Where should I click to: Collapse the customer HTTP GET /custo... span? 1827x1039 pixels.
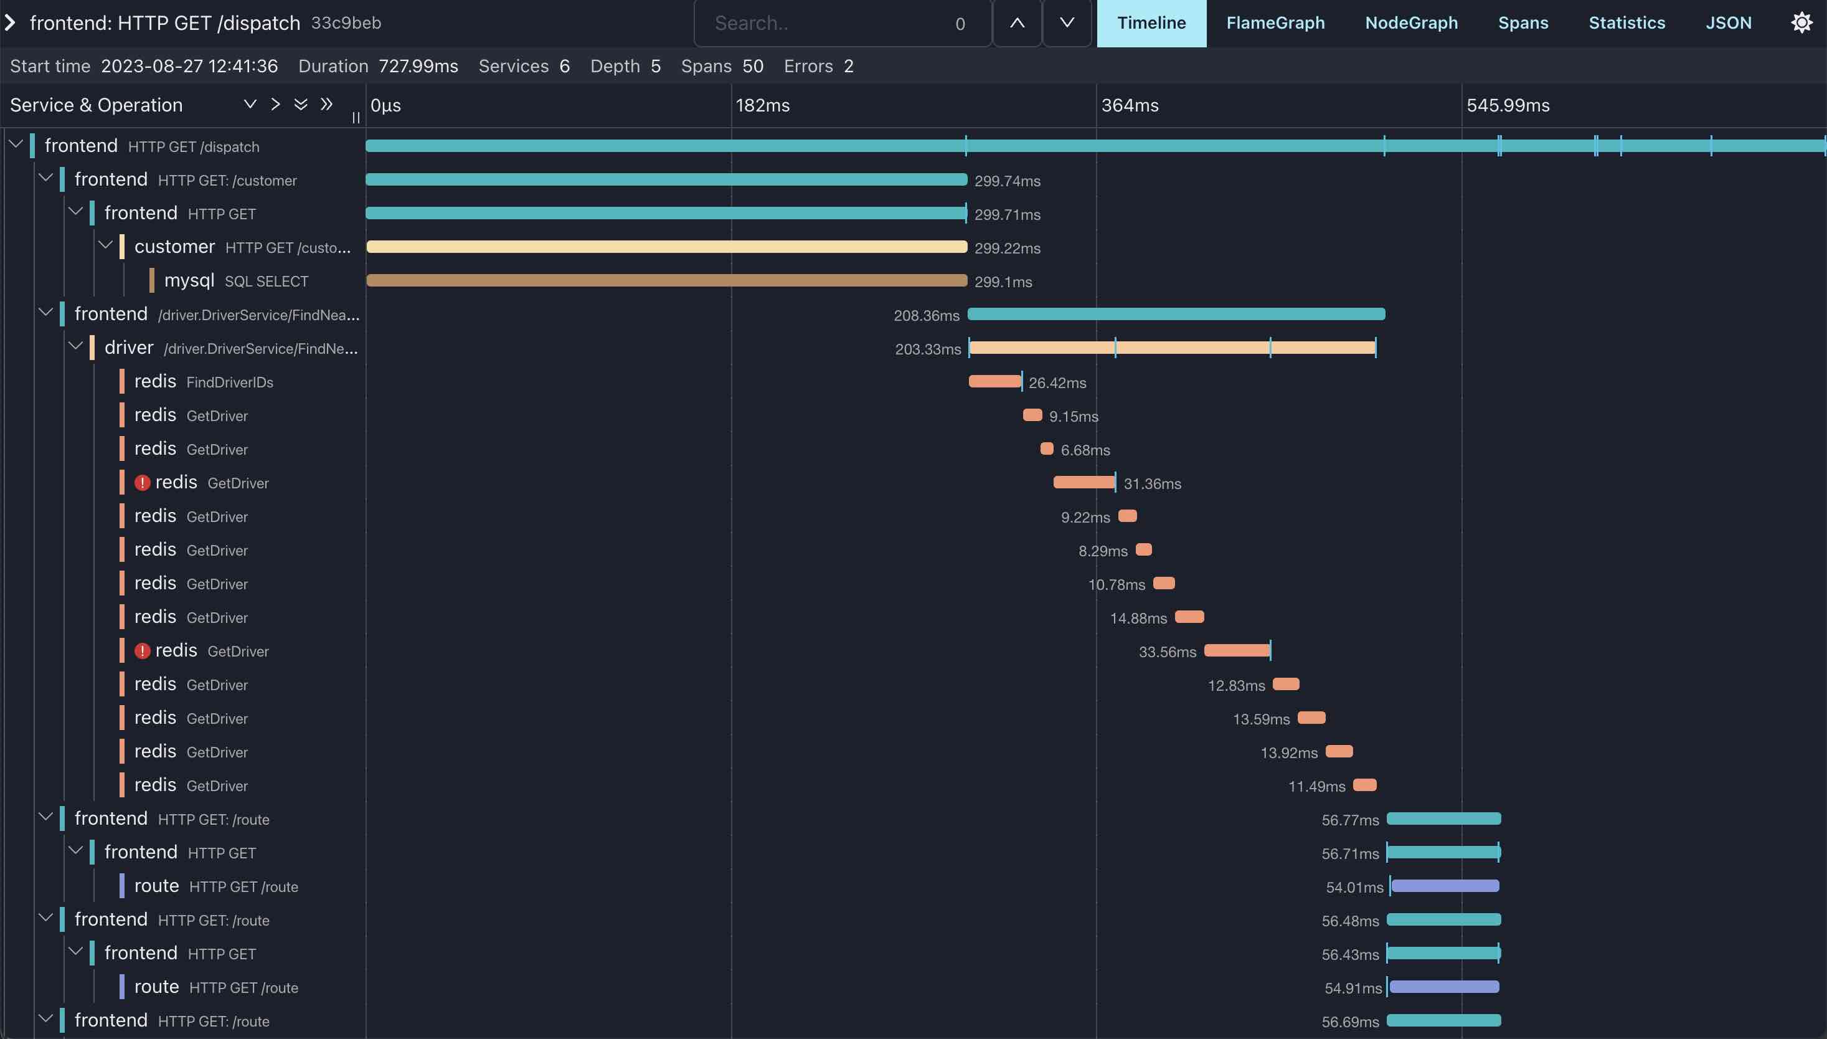click(x=106, y=245)
